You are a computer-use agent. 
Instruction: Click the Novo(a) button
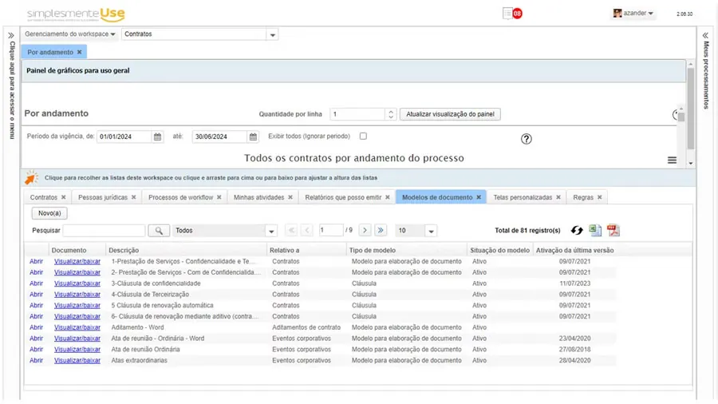(49, 213)
